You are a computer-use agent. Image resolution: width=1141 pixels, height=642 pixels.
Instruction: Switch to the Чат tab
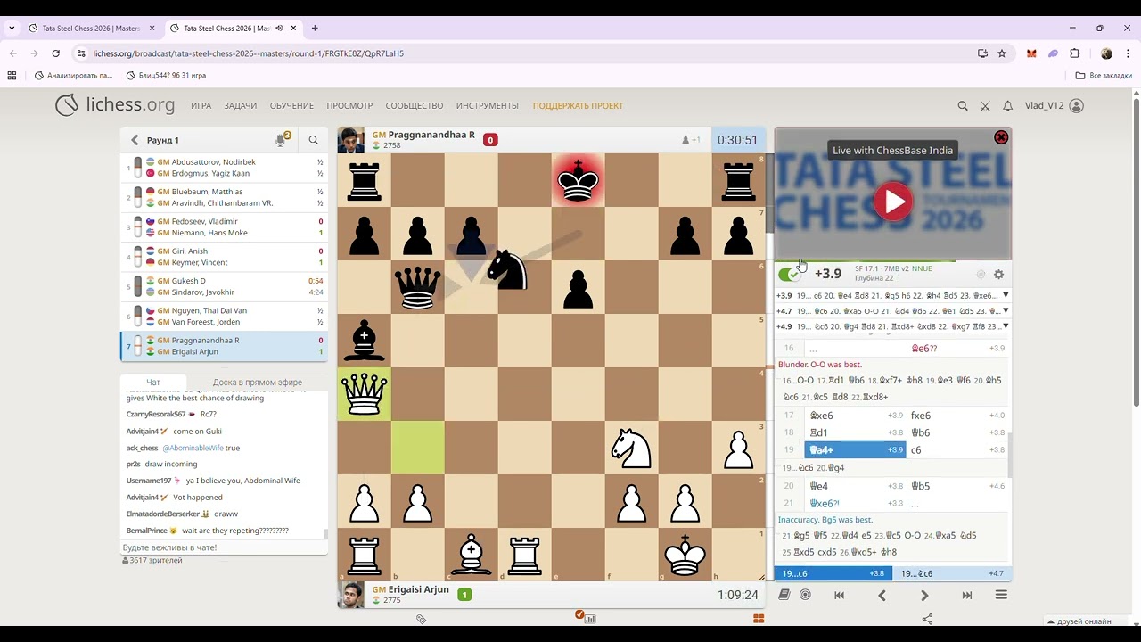tap(153, 382)
